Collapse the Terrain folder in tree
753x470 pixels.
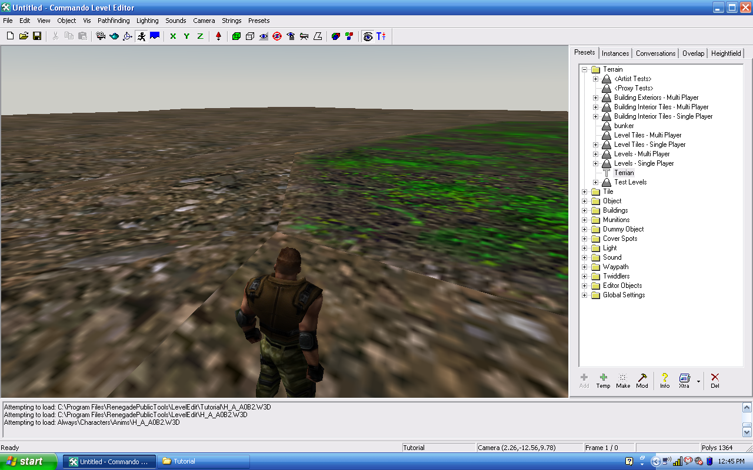585,69
